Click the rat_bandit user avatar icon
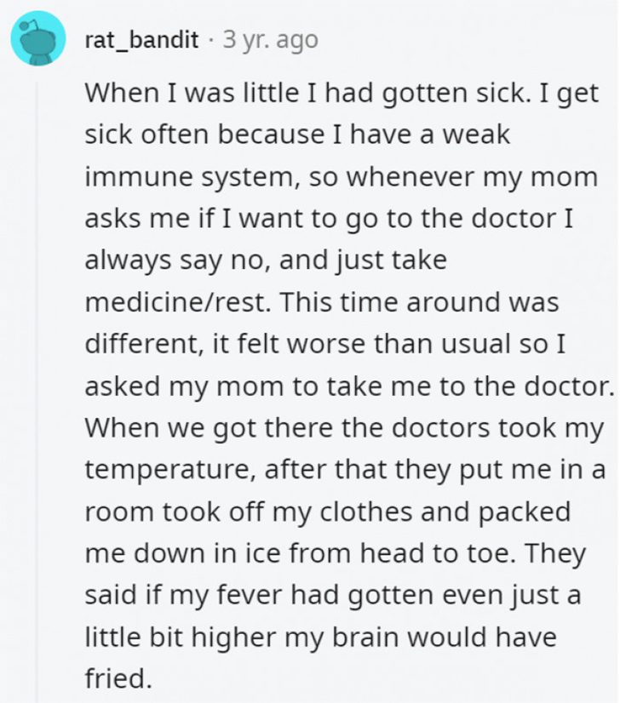 pos(38,39)
